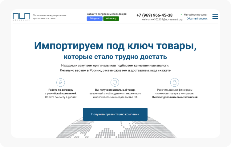Click text Никаких дополнительных комиссий

click(175, 97)
